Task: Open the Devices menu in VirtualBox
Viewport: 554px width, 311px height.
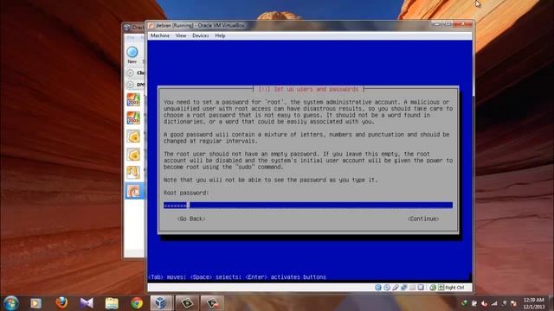Action: click(200, 35)
